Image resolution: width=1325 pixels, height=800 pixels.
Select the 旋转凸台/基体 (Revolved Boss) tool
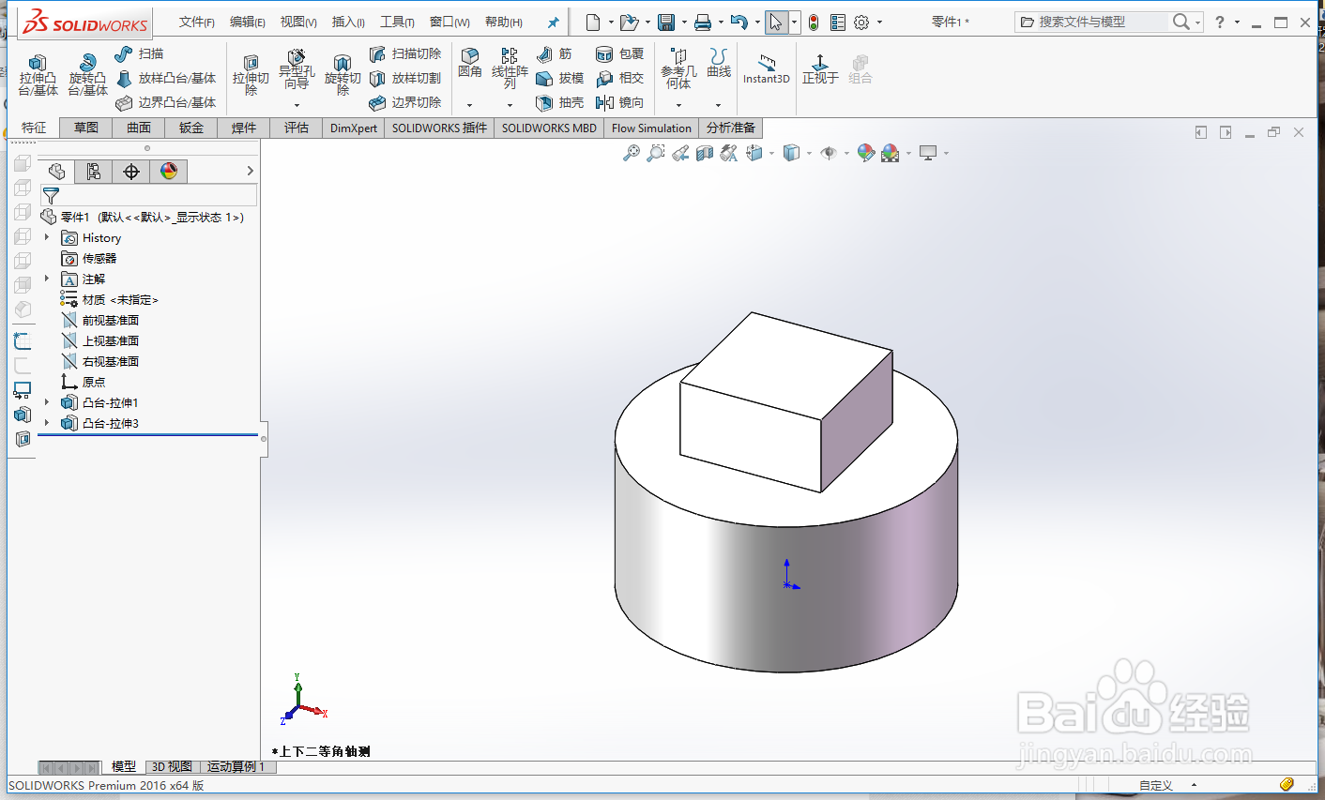pyautogui.click(x=86, y=75)
